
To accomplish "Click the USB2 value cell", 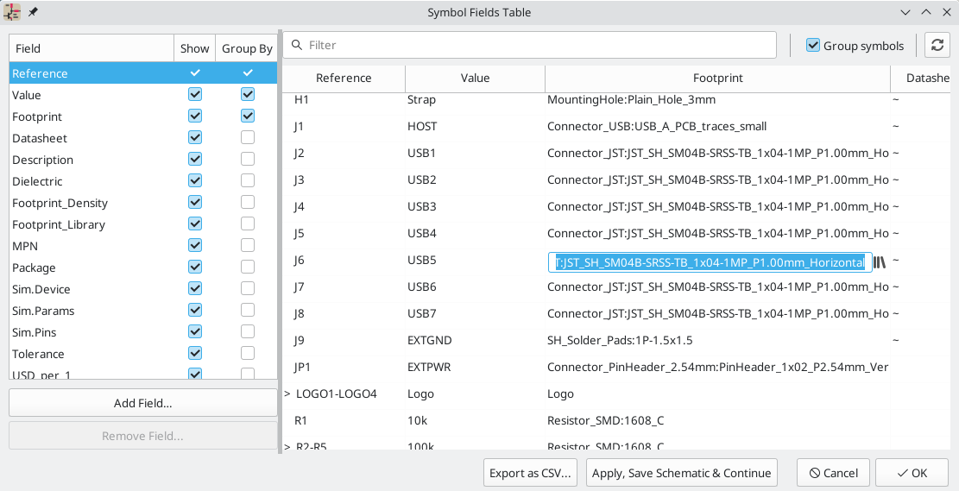I will click(476, 179).
